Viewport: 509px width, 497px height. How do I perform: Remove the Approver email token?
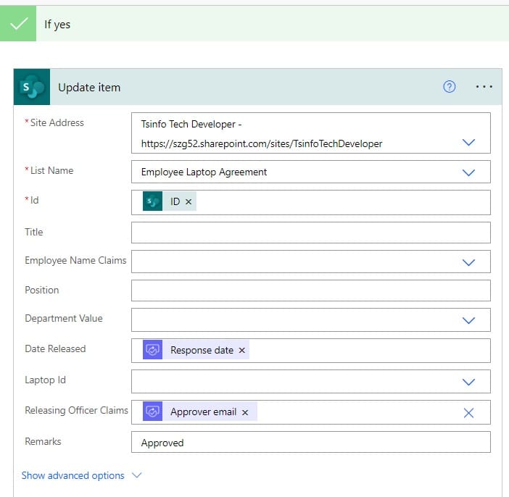(245, 412)
